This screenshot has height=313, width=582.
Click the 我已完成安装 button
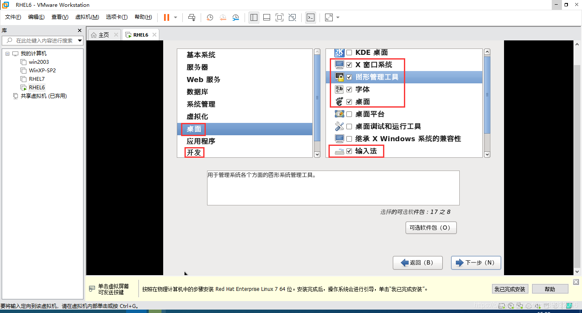coord(510,289)
